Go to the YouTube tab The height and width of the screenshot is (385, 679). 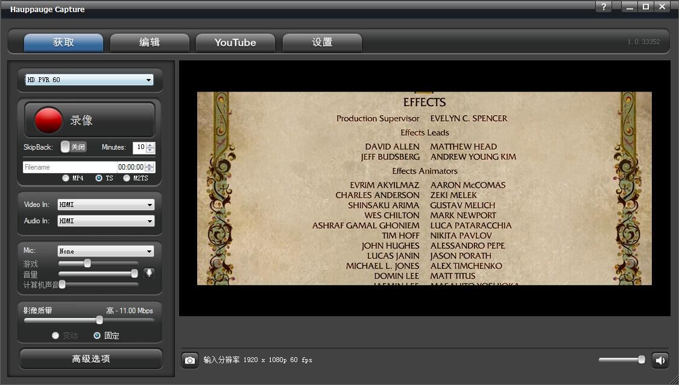(235, 42)
